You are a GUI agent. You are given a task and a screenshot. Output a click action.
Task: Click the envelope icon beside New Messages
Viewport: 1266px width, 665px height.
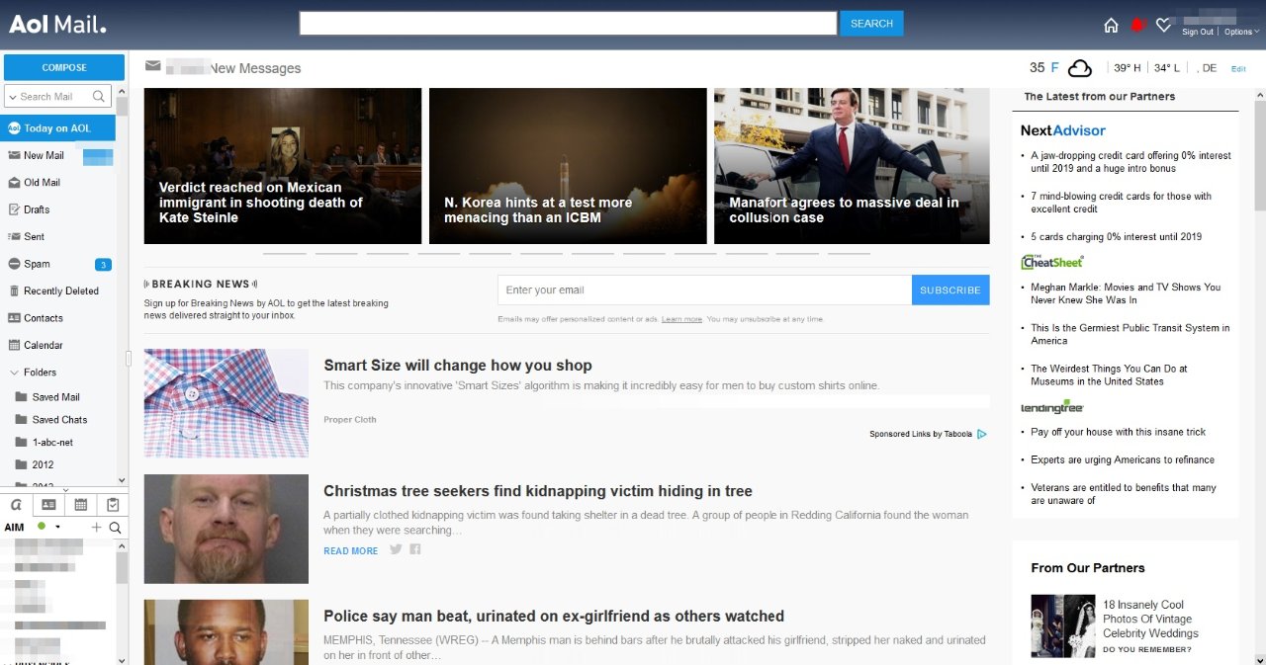coord(152,66)
